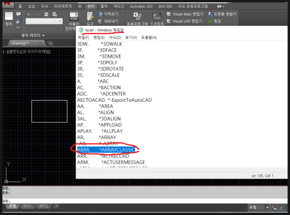Switch to the 애드인 ribbon tab
290x215 pixels.
coord(118,6)
